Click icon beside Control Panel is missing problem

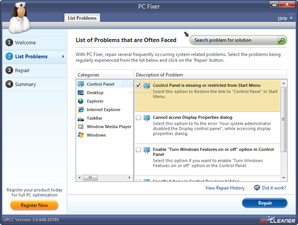(x=147, y=86)
